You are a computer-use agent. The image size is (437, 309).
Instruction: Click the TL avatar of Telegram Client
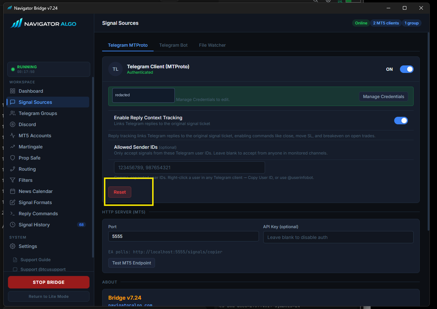115,69
